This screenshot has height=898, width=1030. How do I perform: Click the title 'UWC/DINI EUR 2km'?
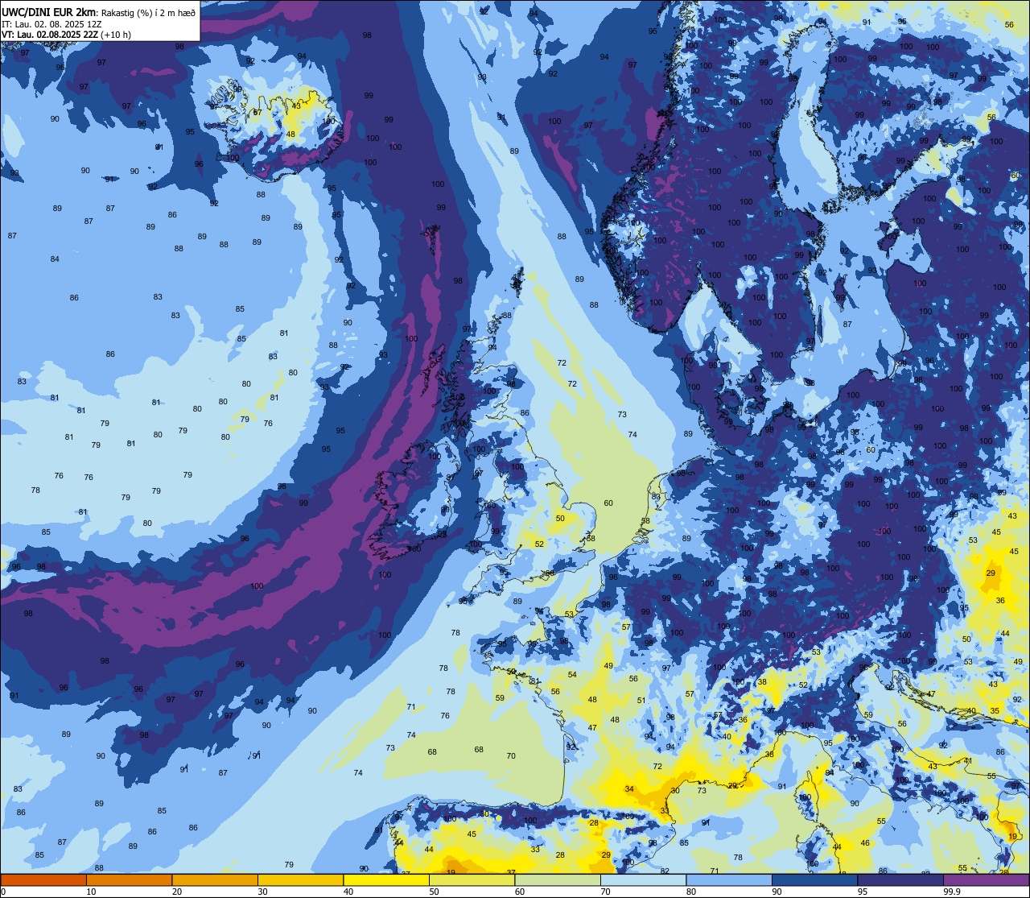click(x=48, y=12)
